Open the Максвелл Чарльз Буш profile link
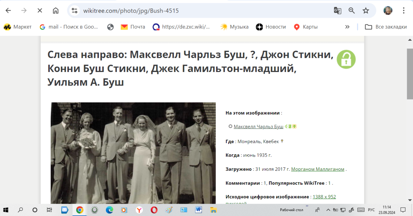Viewport: 413px width, 216px height. 258,127
